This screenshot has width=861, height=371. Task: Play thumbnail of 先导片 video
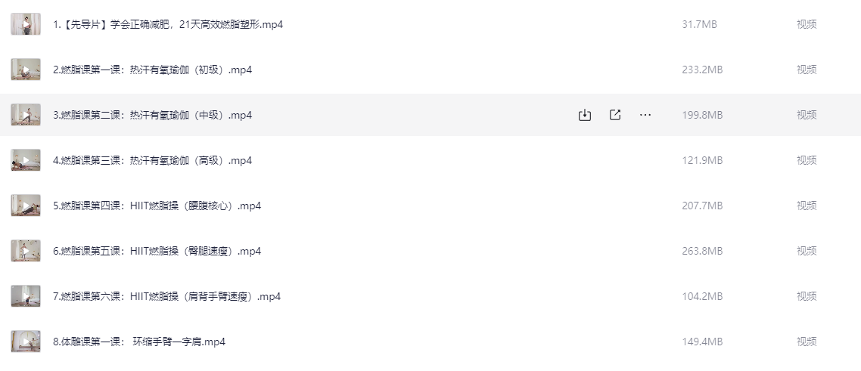tap(26, 24)
